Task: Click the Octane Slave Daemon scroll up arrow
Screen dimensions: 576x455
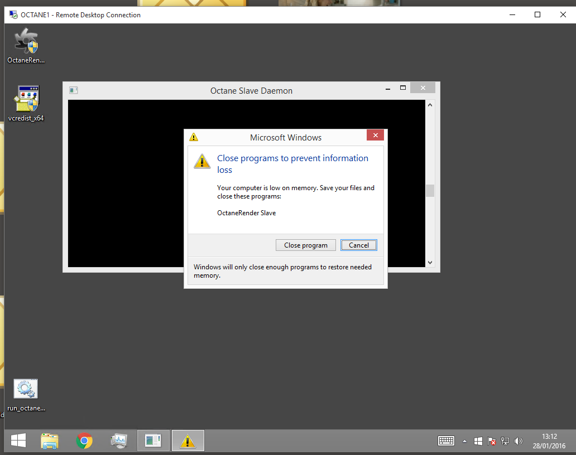Action: 430,105
